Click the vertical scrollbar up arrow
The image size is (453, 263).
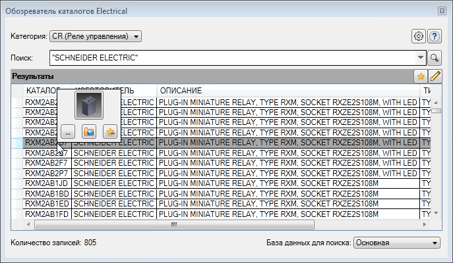coord(436,103)
